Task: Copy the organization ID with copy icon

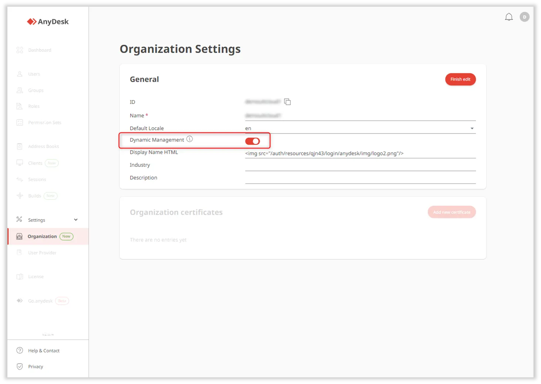Action: 287,102
